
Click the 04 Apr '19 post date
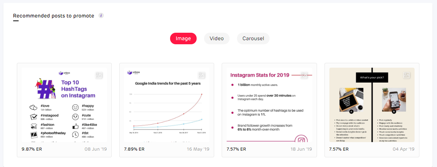click(403, 149)
